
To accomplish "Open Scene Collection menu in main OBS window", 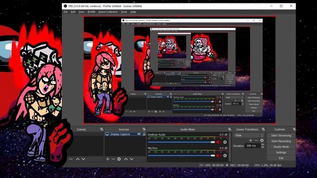I will (x=108, y=12).
